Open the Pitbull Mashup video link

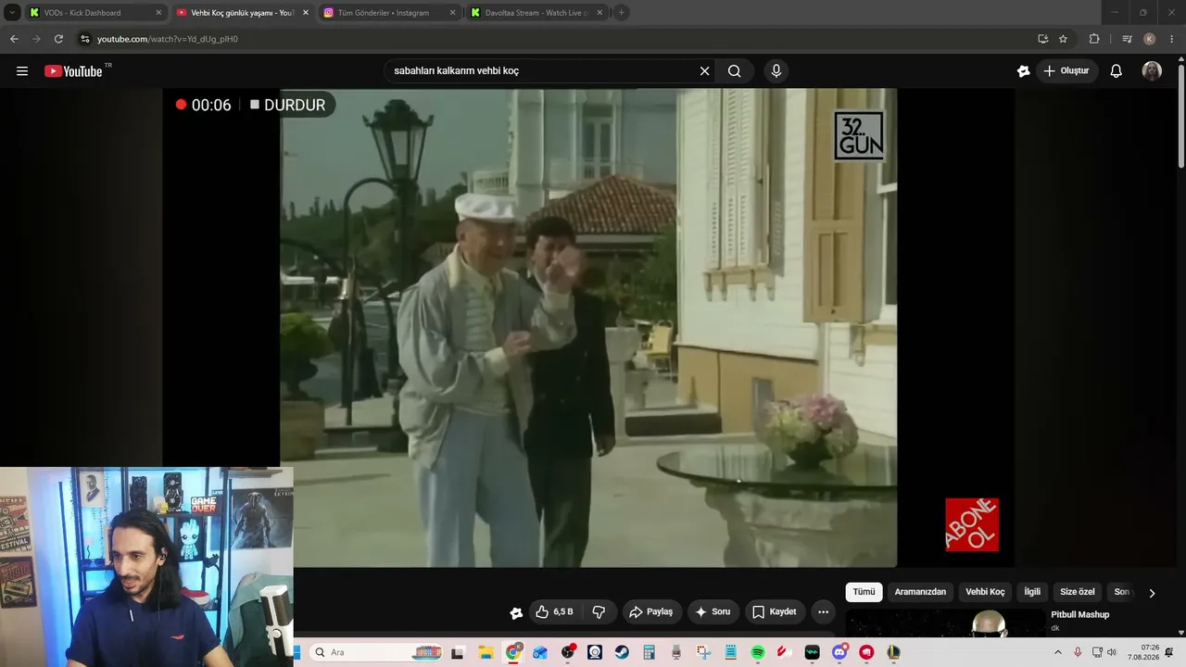click(x=1079, y=614)
